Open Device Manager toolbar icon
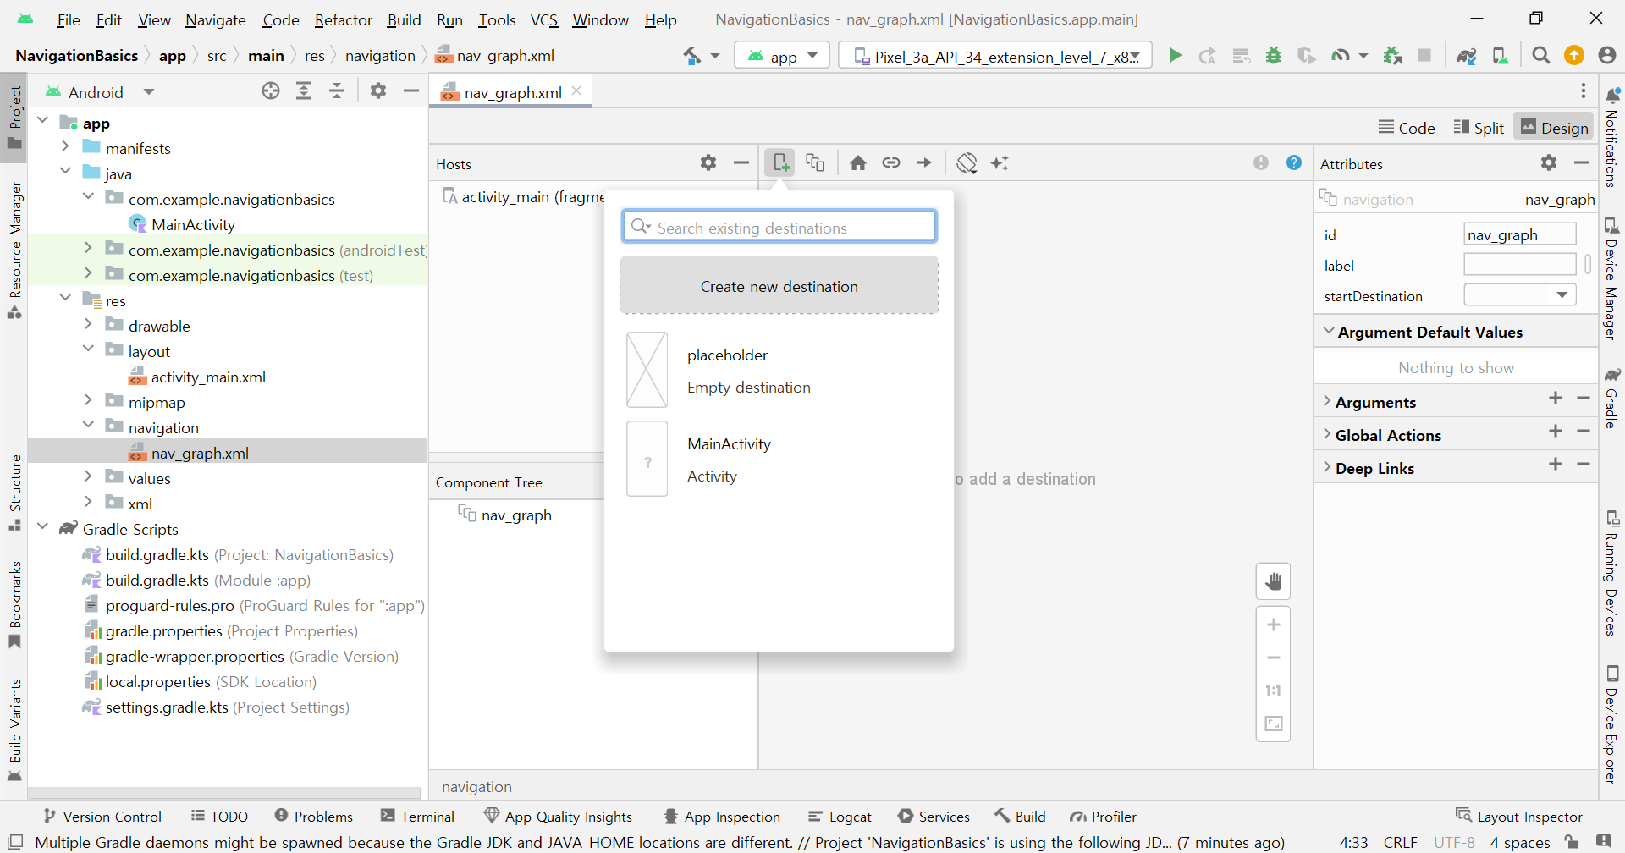The width and height of the screenshot is (1625, 853). pyautogui.click(x=1500, y=56)
